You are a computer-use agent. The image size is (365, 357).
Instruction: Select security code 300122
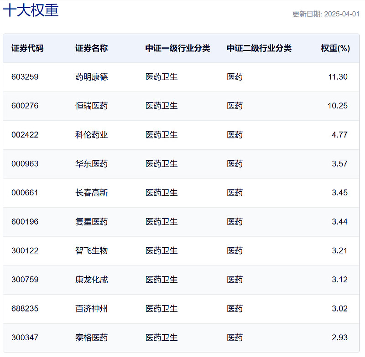coord(25,250)
